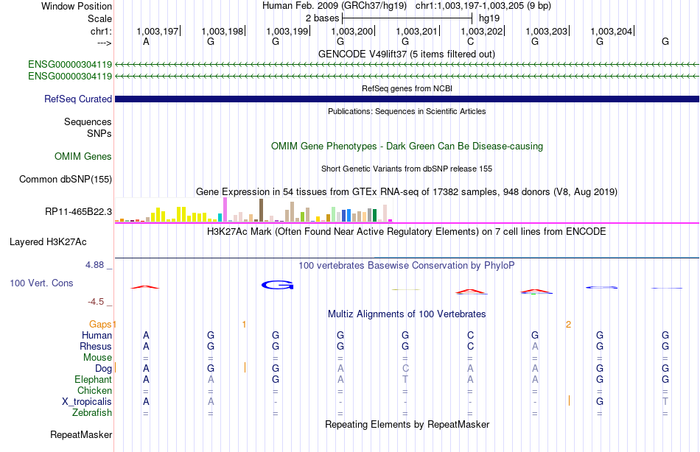Click the Mouse species label
This screenshot has height=452, width=700.
pyautogui.click(x=97, y=358)
